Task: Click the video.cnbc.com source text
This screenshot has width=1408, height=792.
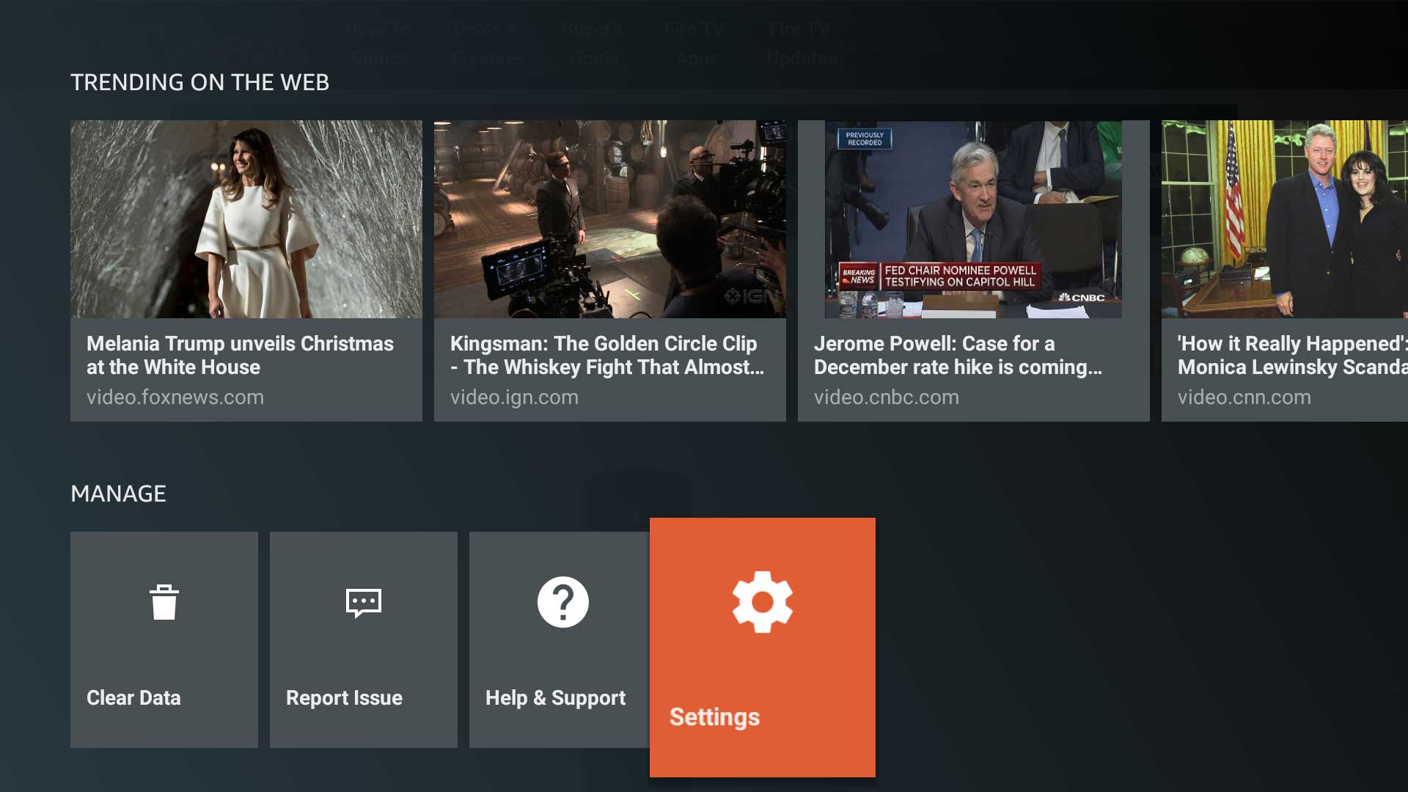Action: coord(887,397)
